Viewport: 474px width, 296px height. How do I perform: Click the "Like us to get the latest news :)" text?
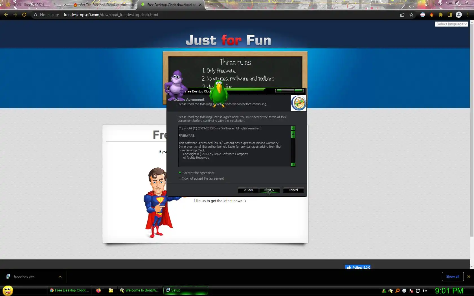tap(220, 201)
